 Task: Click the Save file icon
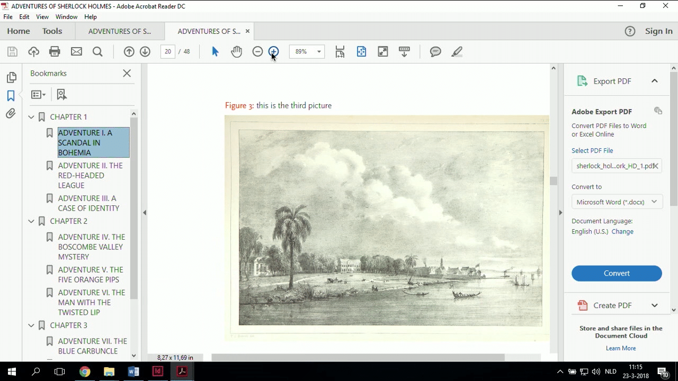[12, 51]
